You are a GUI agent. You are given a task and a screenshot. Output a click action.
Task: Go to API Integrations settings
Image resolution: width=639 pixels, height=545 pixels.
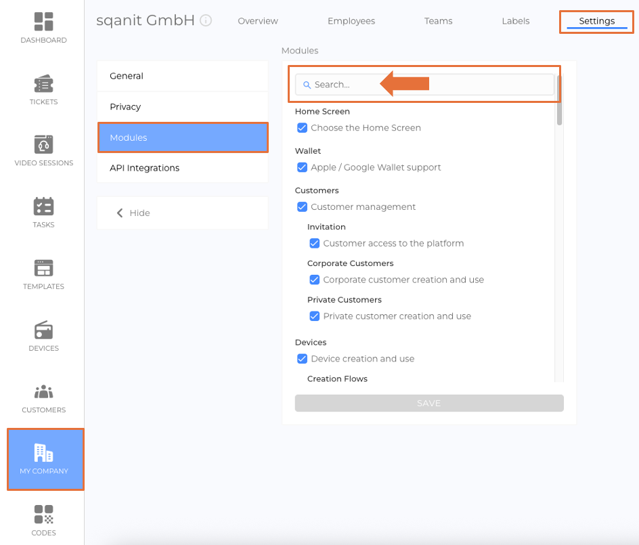[x=146, y=168]
